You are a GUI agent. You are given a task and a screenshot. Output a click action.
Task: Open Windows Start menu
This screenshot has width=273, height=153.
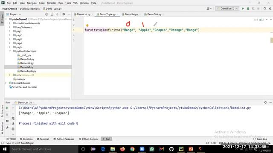click(x=5, y=149)
